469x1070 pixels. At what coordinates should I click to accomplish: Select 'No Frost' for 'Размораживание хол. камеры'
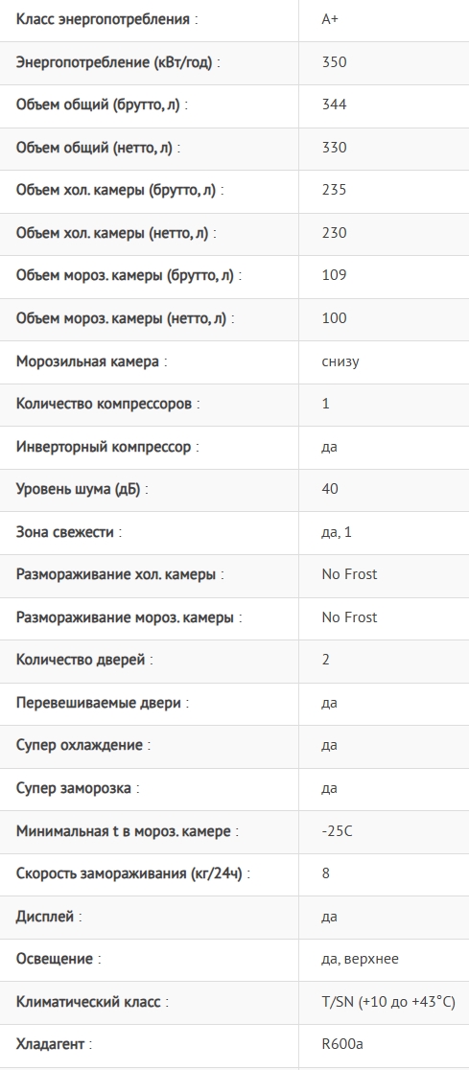point(349,574)
